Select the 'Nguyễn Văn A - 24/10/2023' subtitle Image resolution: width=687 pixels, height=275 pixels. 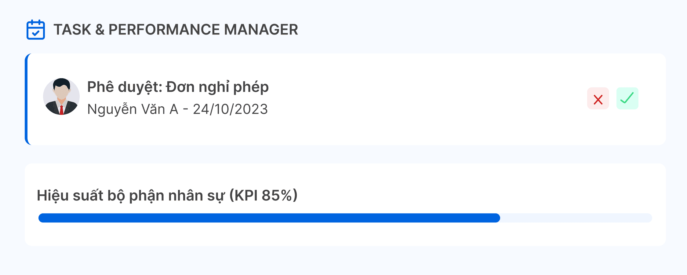pos(177,109)
